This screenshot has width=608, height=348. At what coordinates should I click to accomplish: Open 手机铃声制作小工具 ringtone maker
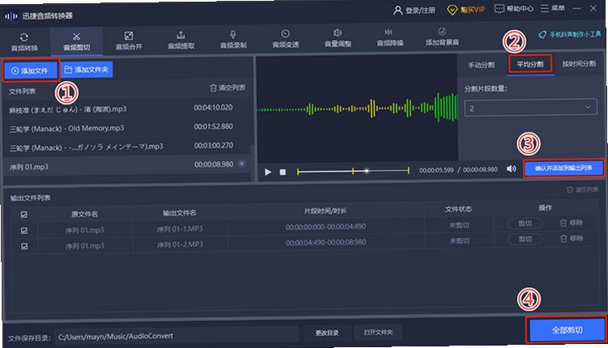click(570, 34)
